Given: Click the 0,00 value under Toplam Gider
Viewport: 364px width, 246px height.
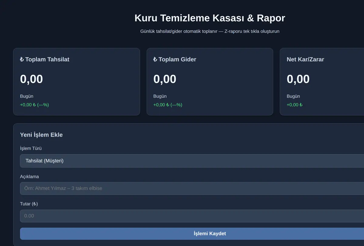Looking at the screenshot, I should pos(165,79).
